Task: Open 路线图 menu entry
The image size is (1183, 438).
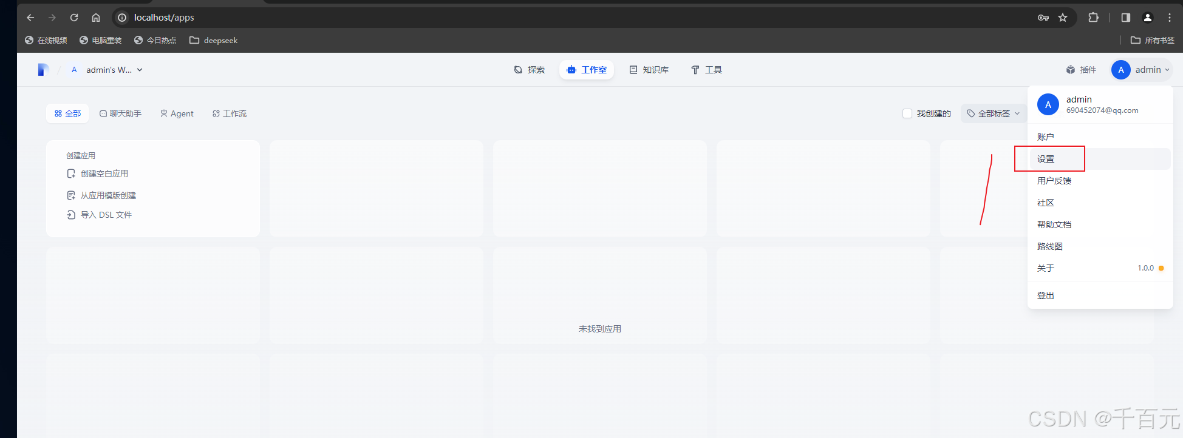Action: (x=1100, y=246)
